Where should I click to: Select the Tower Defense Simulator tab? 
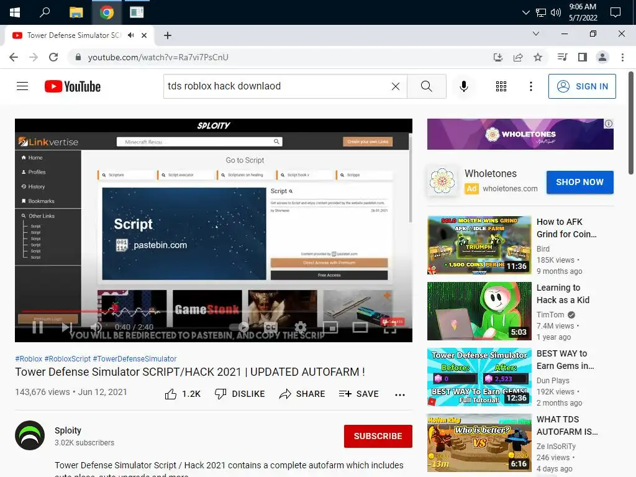pyautogui.click(x=79, y=35)
